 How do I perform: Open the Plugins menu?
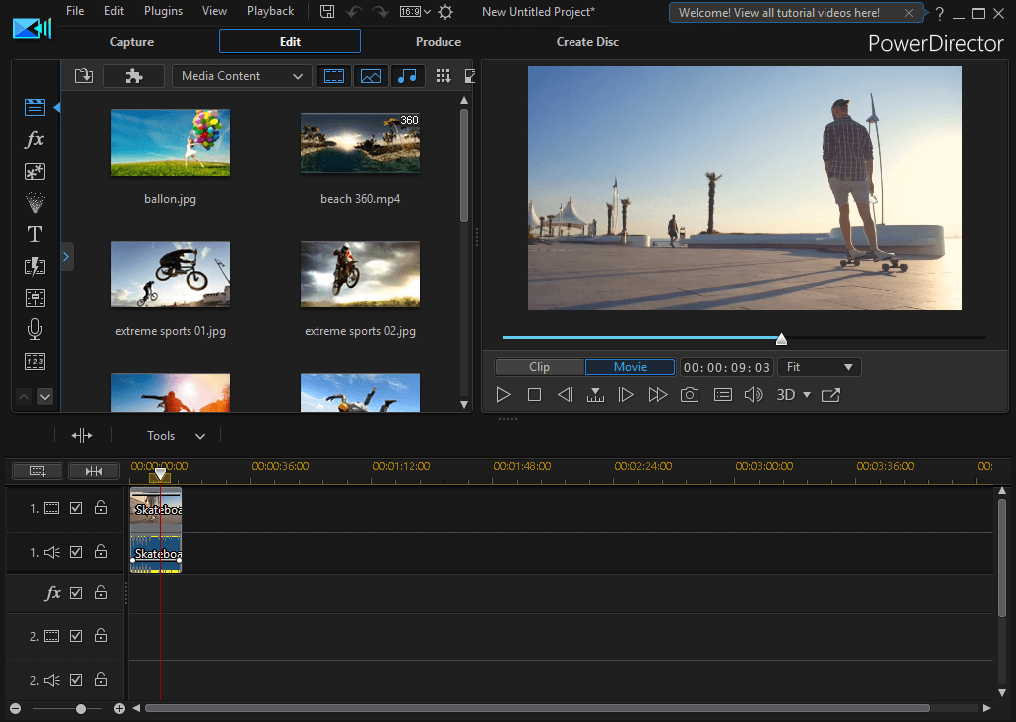(163, 11)
